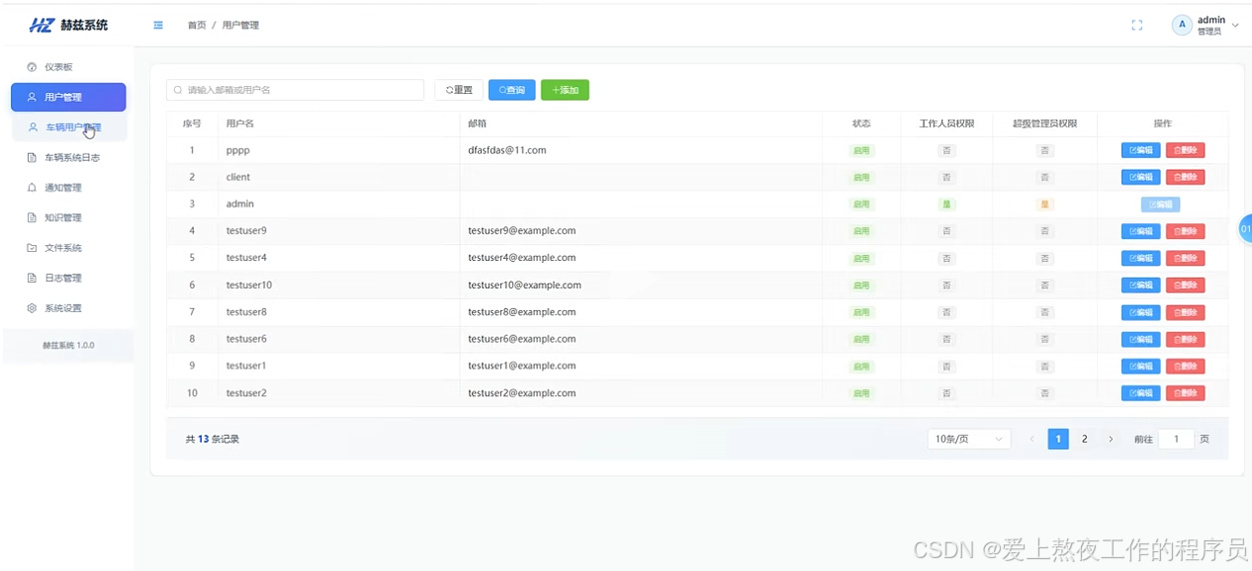
Task: Click the admin avatar circle
Action: [x=1182, y=26]
